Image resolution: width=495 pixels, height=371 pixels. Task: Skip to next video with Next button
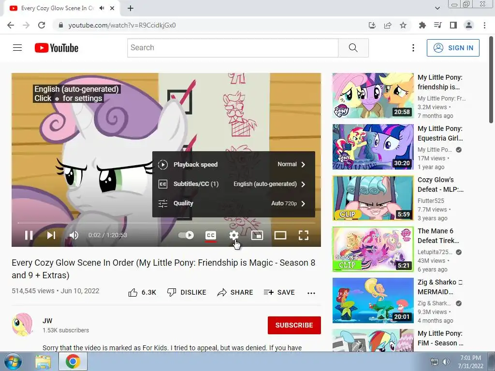(51, 235)
